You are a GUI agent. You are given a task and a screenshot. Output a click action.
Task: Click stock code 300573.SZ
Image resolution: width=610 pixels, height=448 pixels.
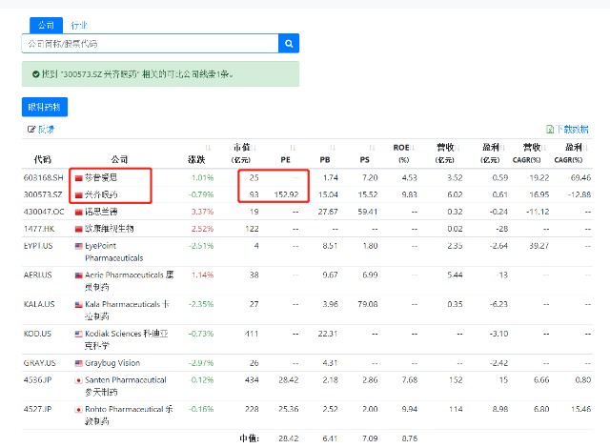(43, 194)
